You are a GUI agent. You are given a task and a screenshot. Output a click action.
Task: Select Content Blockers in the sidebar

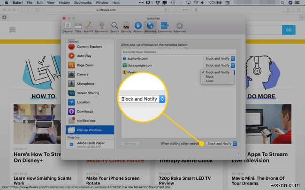pyautogui.click(x=90, y=47)
